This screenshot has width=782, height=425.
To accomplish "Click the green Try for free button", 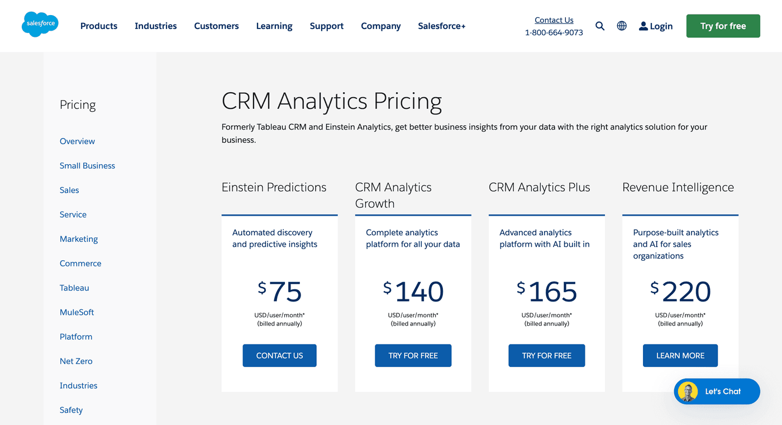I will pos(723,26).
